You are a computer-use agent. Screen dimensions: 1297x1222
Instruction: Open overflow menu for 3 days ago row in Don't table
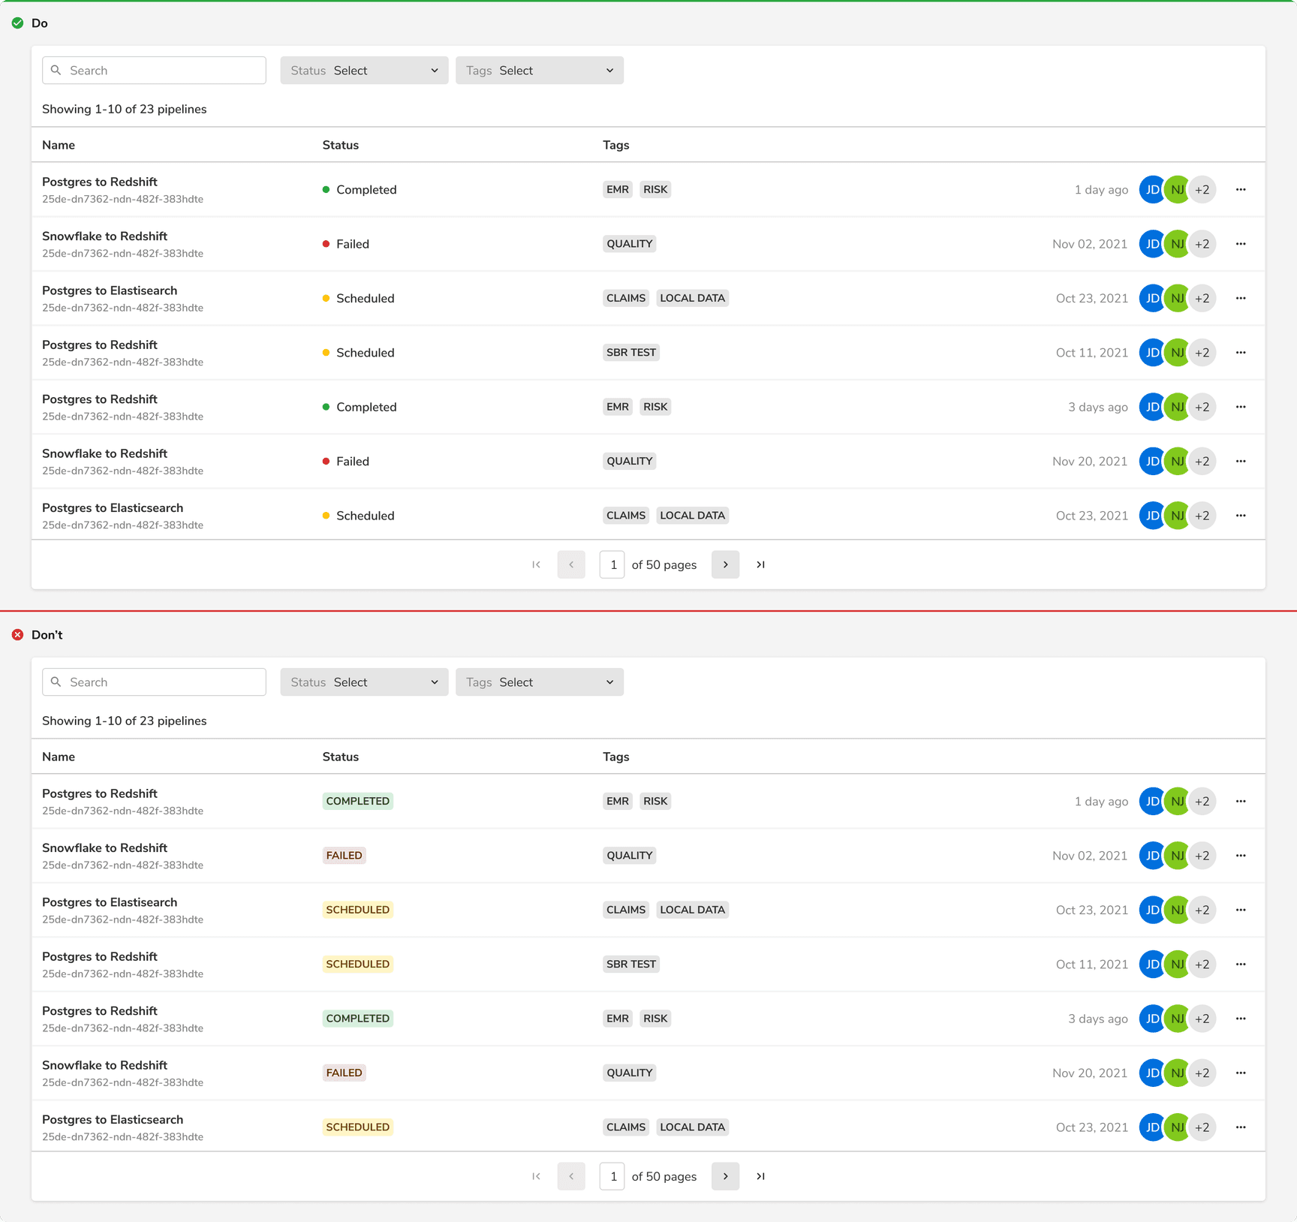pyautogui.click(x=1241, y=1019)
